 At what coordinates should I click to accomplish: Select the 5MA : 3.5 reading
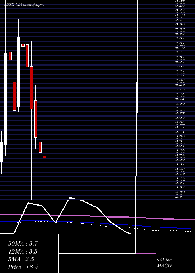pyautogui.click(x=21, y=259)
